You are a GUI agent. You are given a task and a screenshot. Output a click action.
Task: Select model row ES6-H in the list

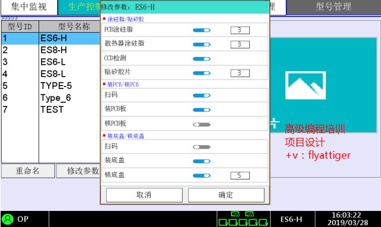point(50,38)
